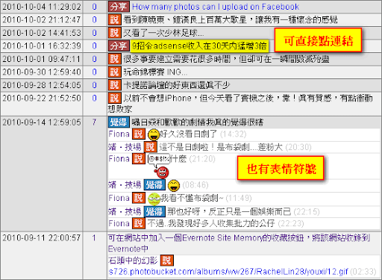Click the green nerd emoticon in Fiona's reply

154,199
